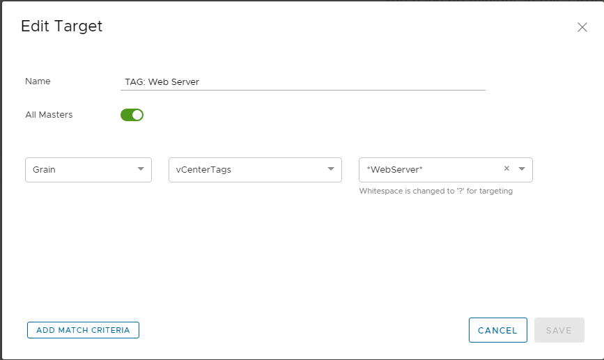
Task: Click the All Masters label
Action: [x=49, y=115]
